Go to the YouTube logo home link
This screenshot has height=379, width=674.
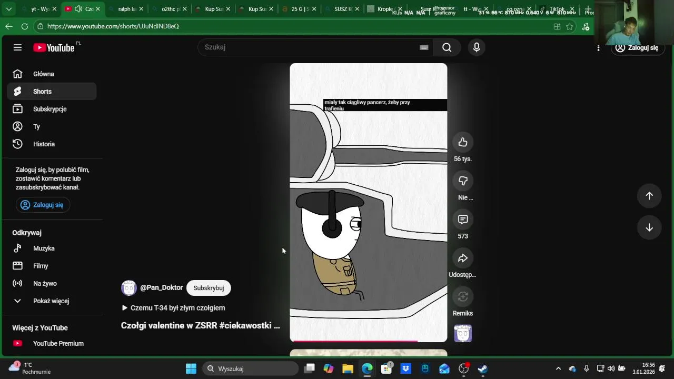54,47
